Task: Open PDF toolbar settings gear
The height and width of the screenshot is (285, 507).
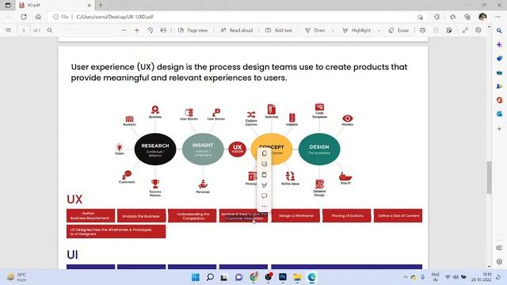Action: pos(478,30)
